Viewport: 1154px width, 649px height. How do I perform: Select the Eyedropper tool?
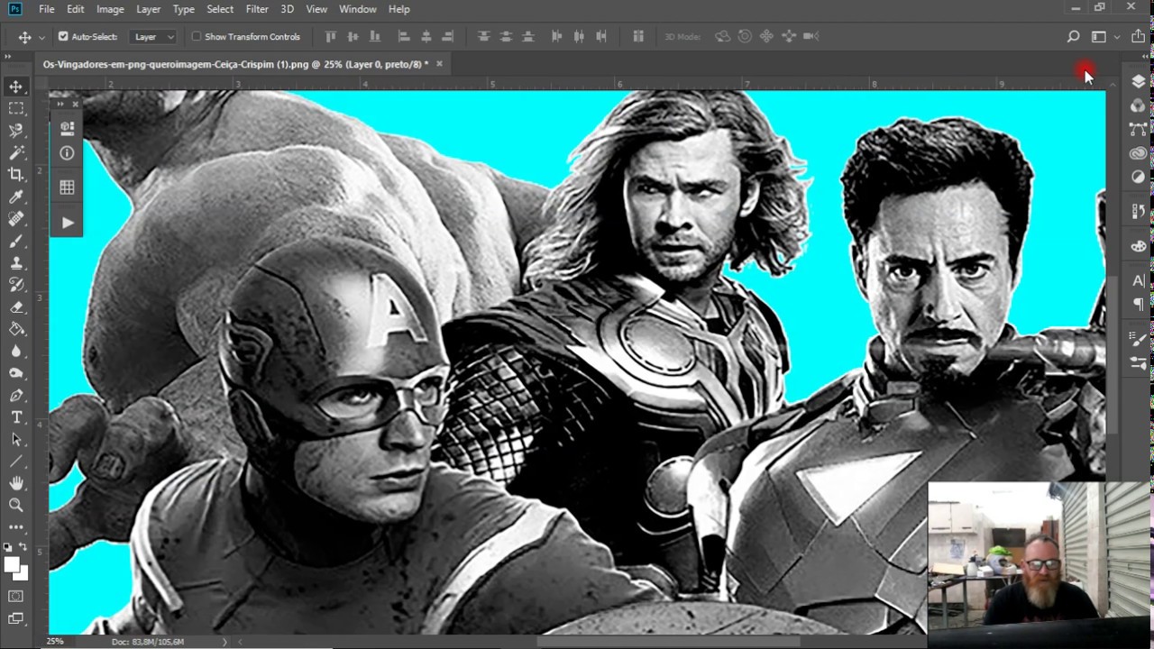(x=16, y=197)
